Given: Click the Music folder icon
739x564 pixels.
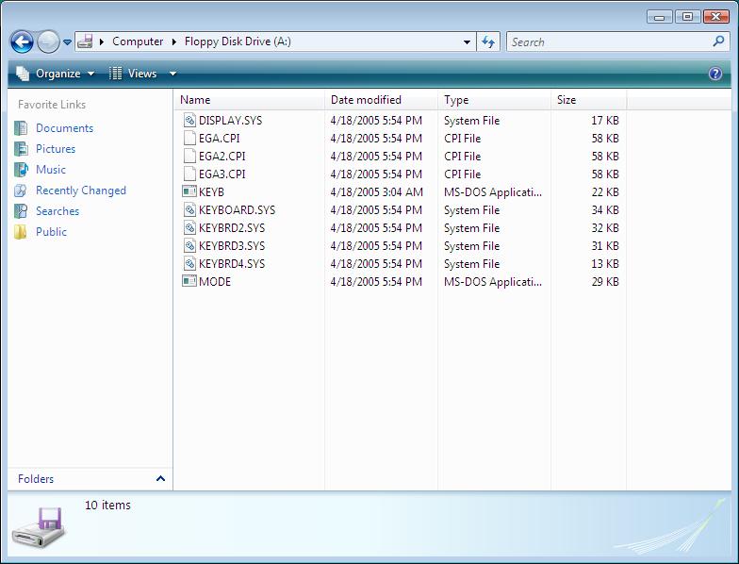Looking at the screenshot, I should click(21, 170).
